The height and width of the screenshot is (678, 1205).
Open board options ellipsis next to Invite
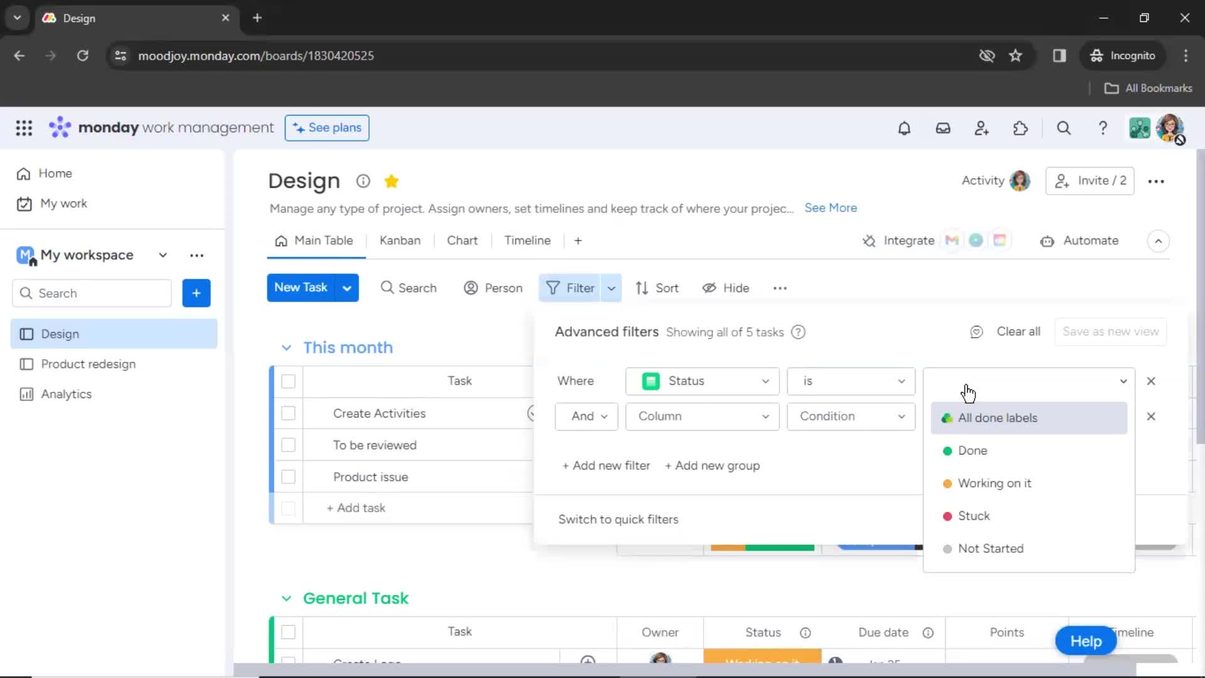[1156, 181]
